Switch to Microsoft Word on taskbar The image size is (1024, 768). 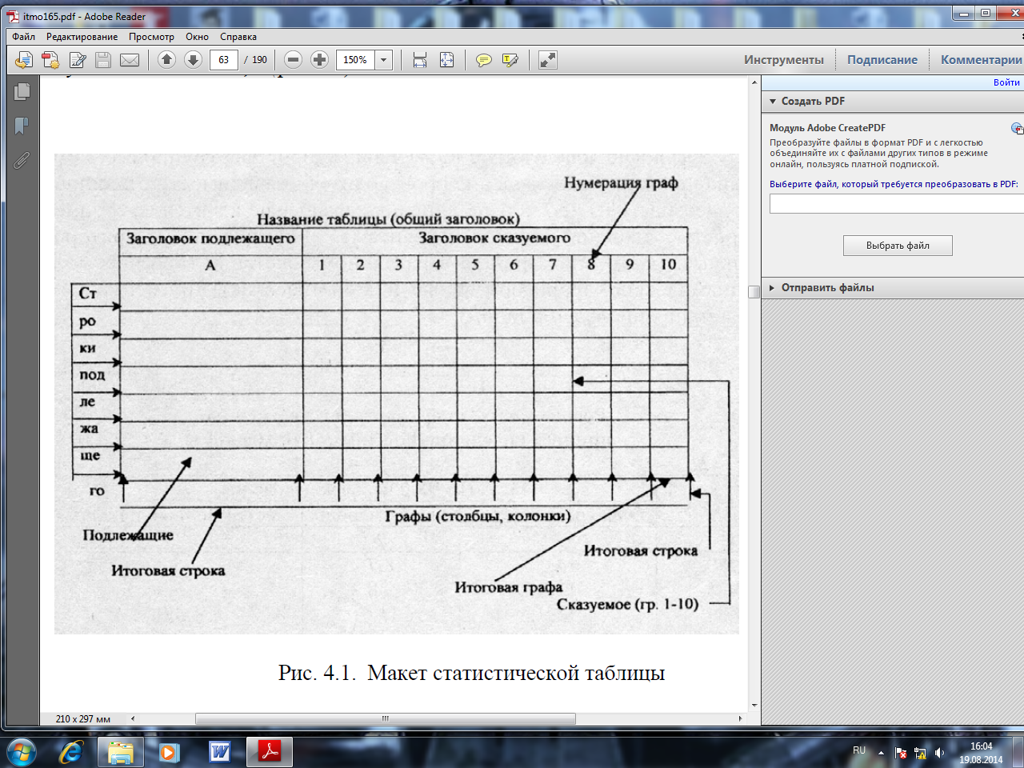tap(219, 752)
